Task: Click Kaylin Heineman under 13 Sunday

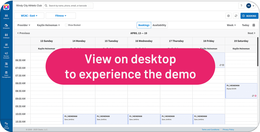Action: pyautogui.click(x=47, y=49)
